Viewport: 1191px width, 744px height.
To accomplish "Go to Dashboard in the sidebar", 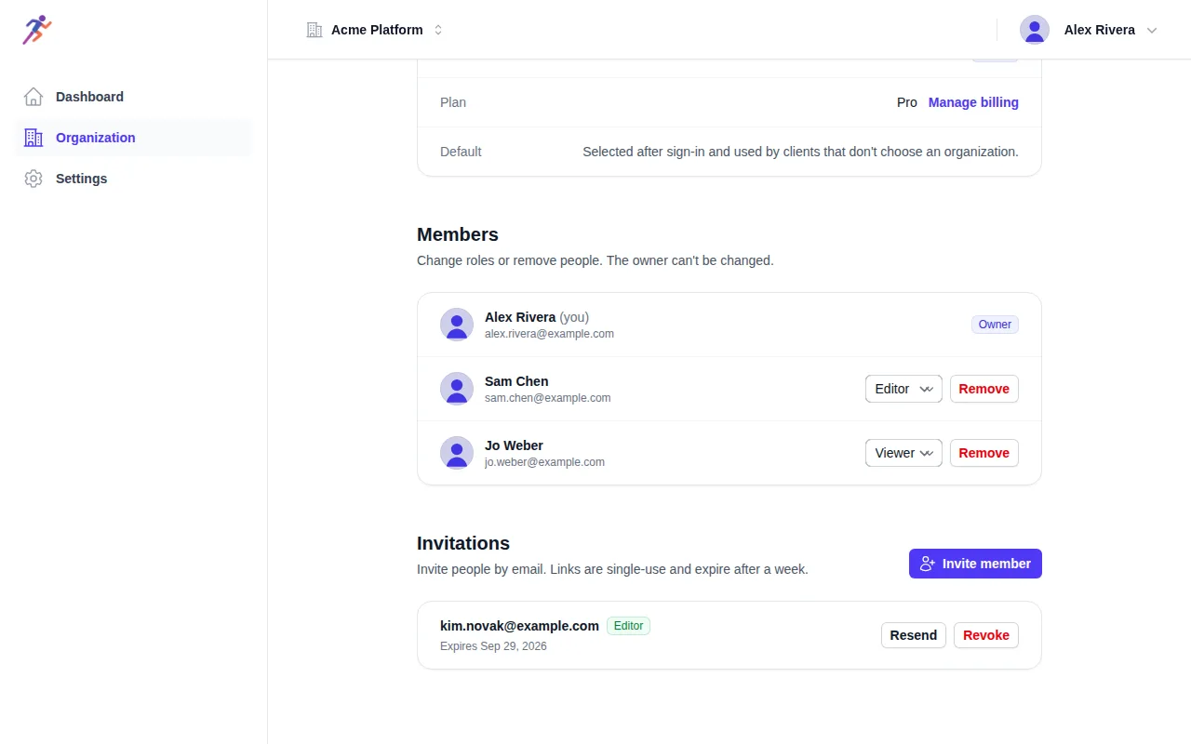I will 134,97.
